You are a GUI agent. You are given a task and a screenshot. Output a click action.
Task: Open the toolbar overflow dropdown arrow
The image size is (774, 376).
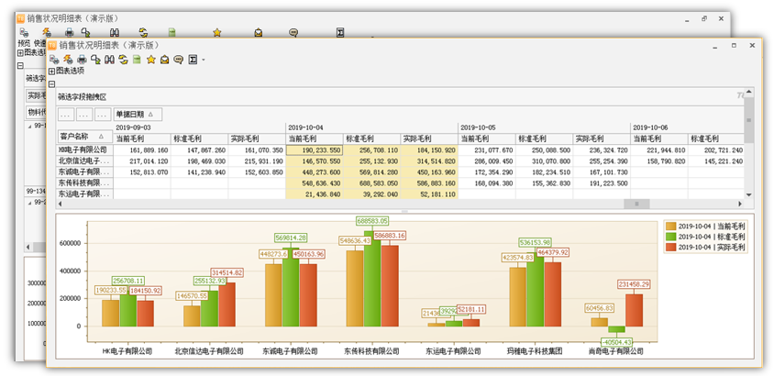coord(204,61)
